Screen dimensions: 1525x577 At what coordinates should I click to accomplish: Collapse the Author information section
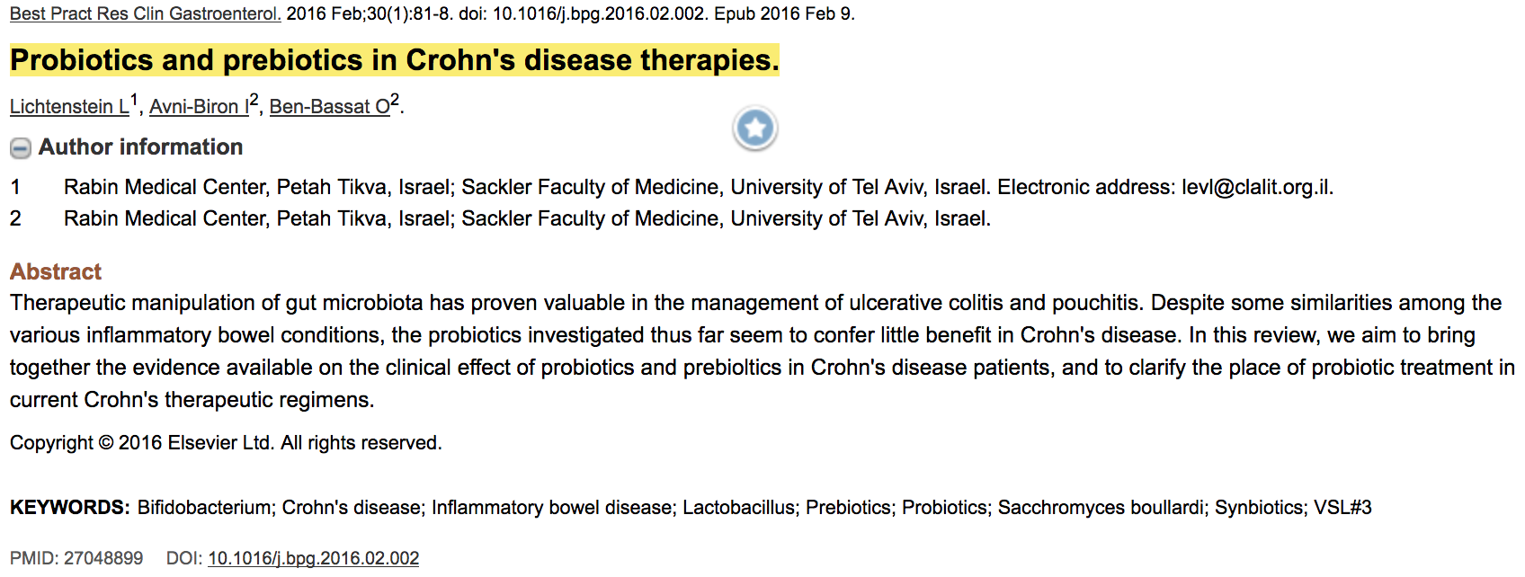(21, 148)
